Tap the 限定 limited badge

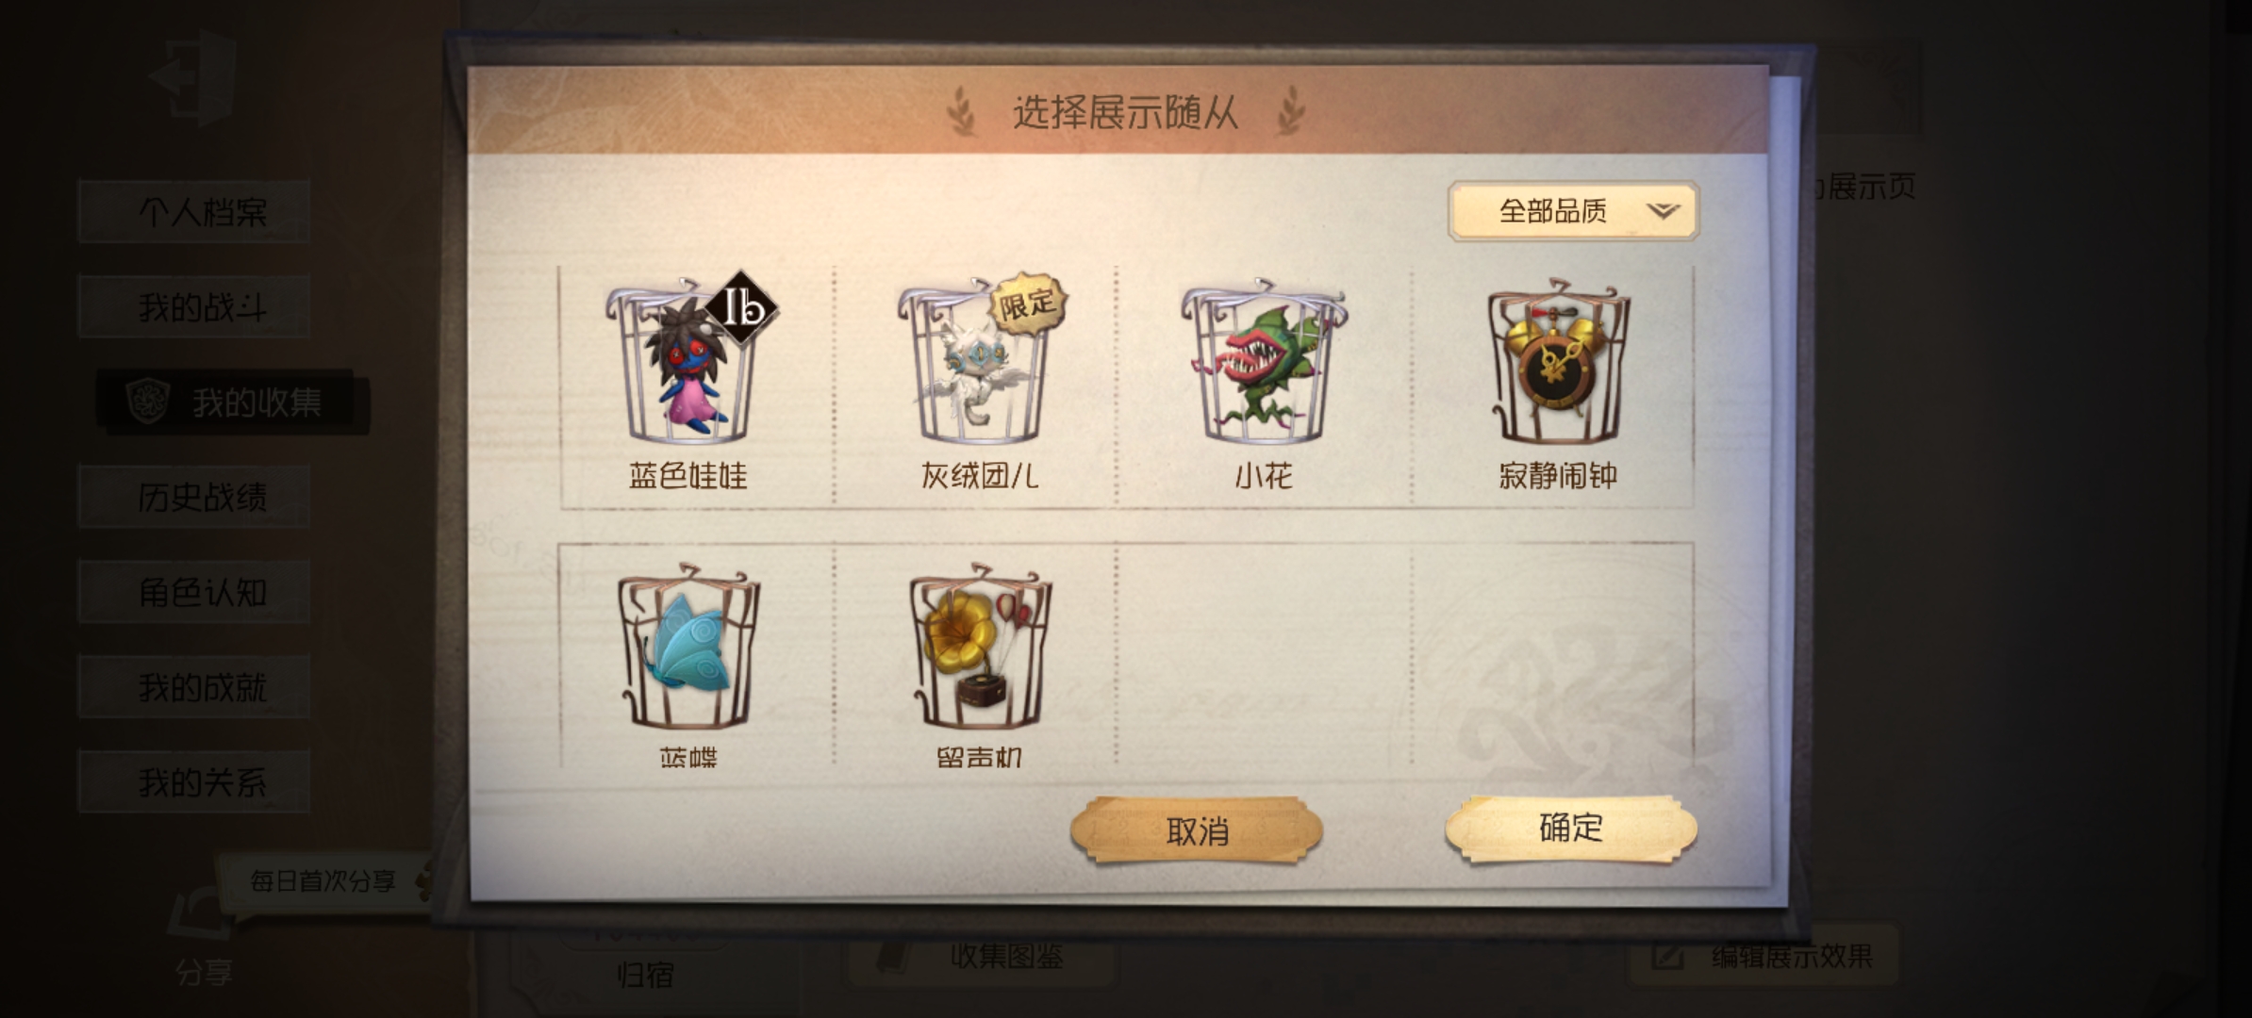pyautogui.click(x=1028, y=305)
